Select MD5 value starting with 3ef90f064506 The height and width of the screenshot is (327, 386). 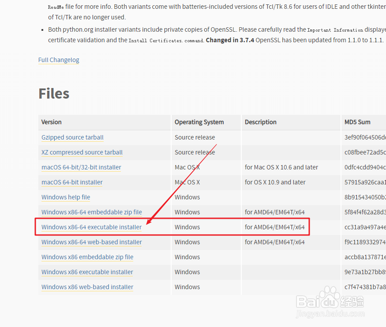click(x=365, y=137)
